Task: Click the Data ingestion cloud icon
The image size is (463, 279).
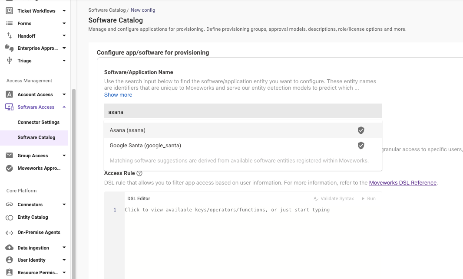Action: (9, 248)
